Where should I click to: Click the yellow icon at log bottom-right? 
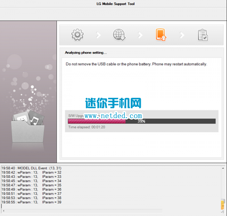click(223, 205)
